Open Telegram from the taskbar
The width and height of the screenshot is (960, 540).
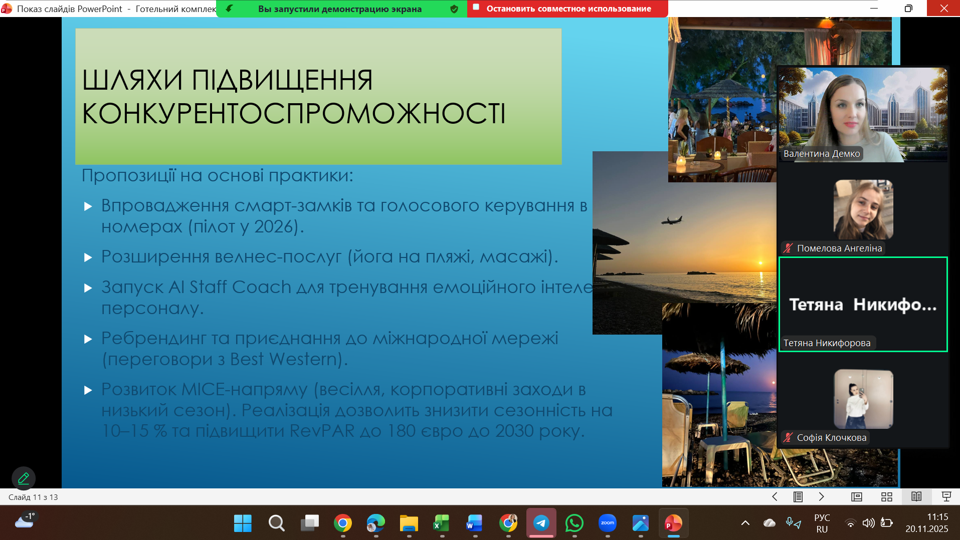541,523
